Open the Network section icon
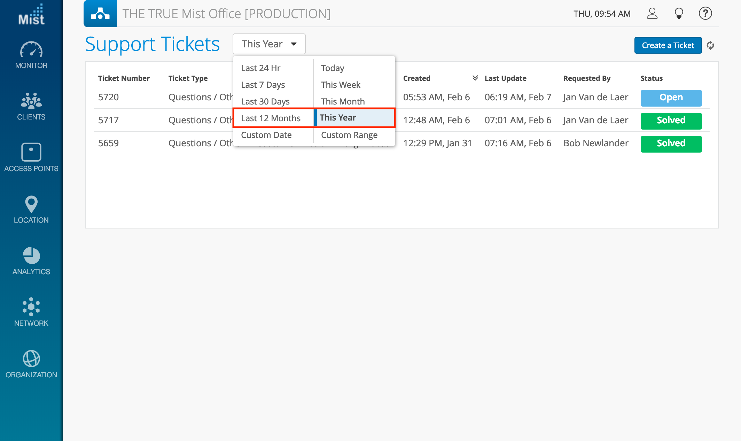The height and width of the screenshot is (441, 741). (x=31, y=307)
